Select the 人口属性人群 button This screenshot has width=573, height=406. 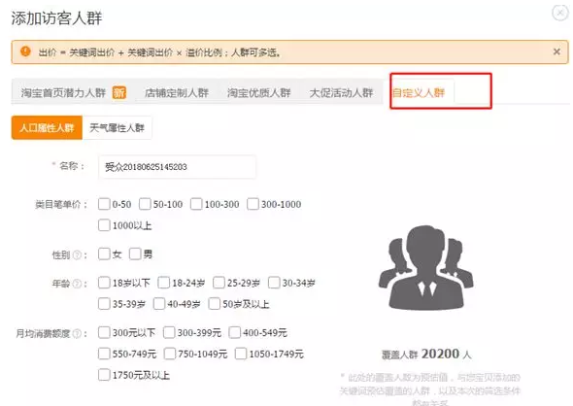point(47,128)
